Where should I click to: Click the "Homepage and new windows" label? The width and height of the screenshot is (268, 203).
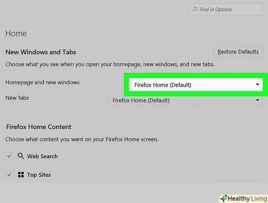[x=42, y=82]
